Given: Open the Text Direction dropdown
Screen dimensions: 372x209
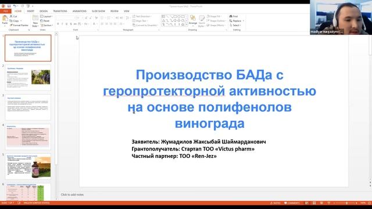Looking at the screenshot, I should 142,16.
